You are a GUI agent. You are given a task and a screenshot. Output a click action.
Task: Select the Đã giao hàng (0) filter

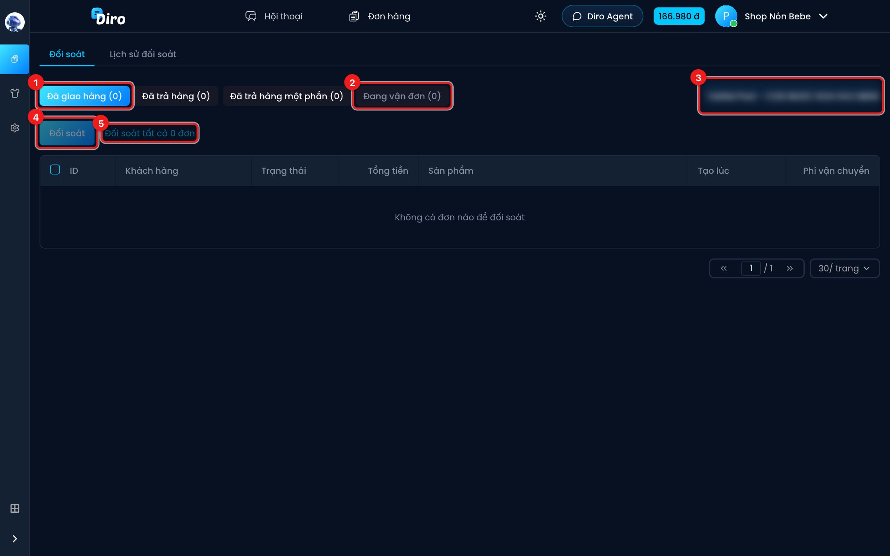[84, 96]
